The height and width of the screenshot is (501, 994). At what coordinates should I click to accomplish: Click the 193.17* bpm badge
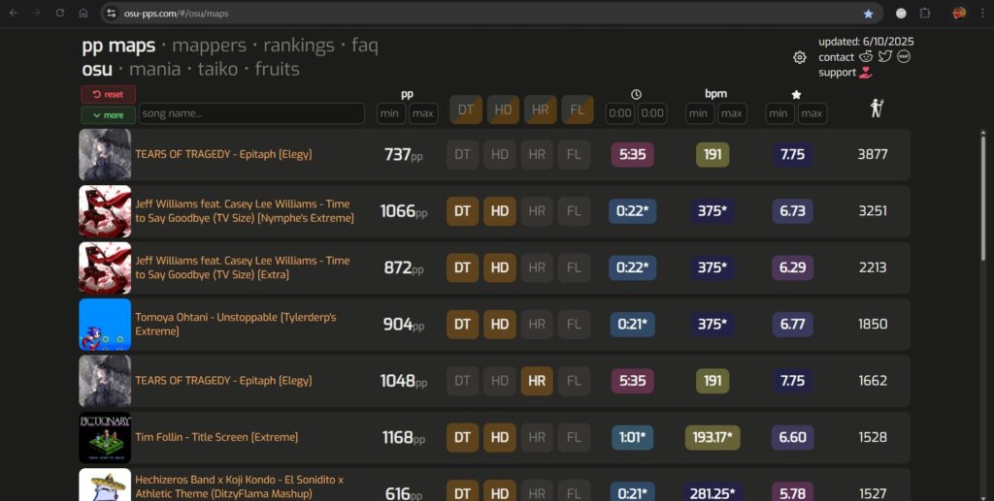click(712, 437)
